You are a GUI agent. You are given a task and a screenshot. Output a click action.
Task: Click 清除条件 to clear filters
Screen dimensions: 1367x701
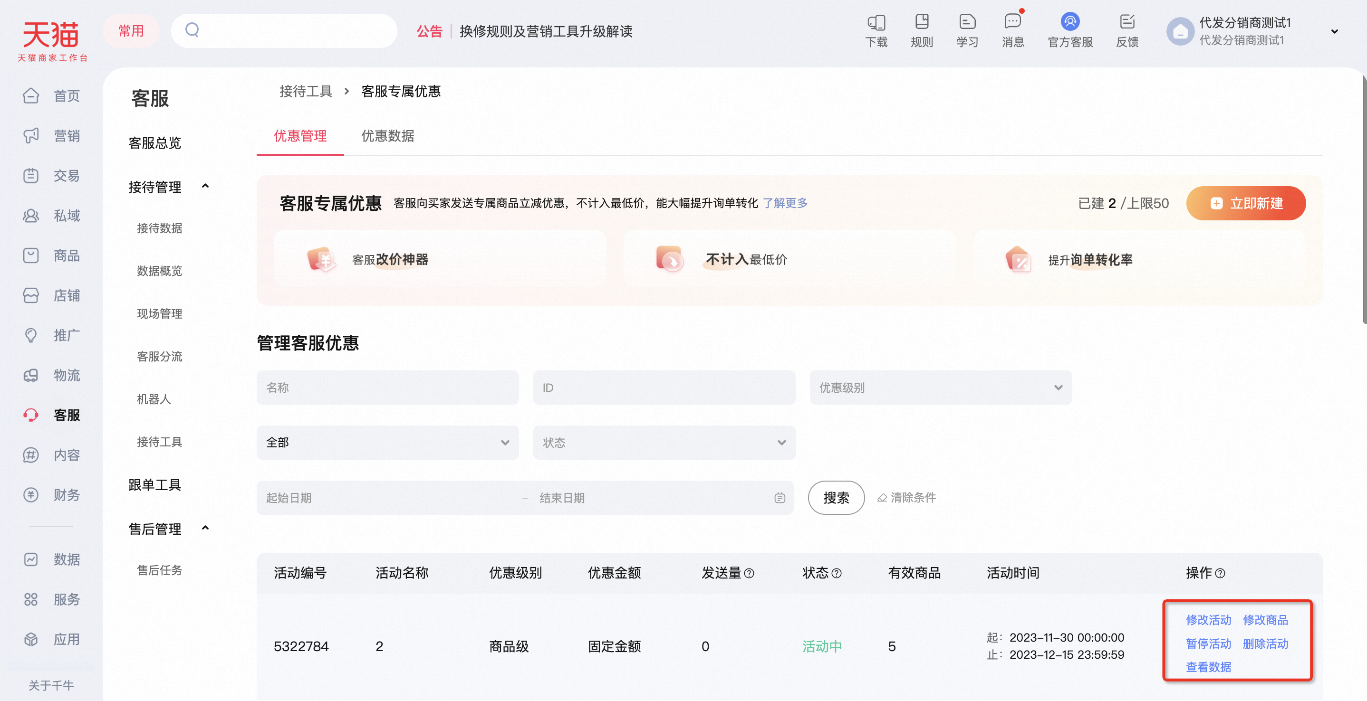(x=906, y=498)
